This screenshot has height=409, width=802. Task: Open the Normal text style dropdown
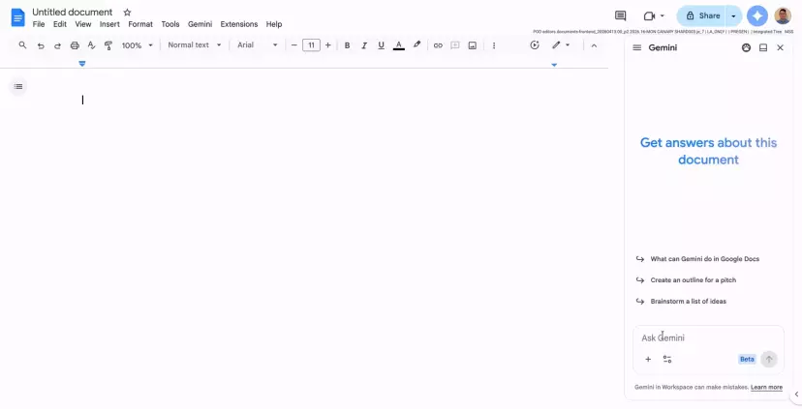pyautogui.click(x=195, y=44)
